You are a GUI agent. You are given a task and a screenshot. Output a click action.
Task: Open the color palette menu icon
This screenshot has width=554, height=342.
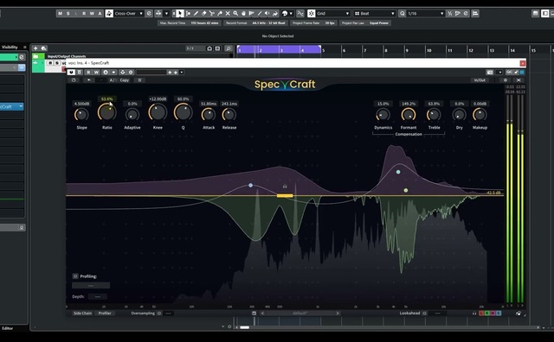(285, 14)
